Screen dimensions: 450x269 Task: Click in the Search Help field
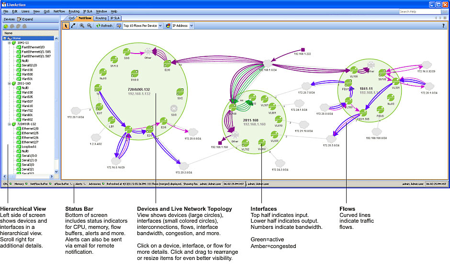point(420,12)
